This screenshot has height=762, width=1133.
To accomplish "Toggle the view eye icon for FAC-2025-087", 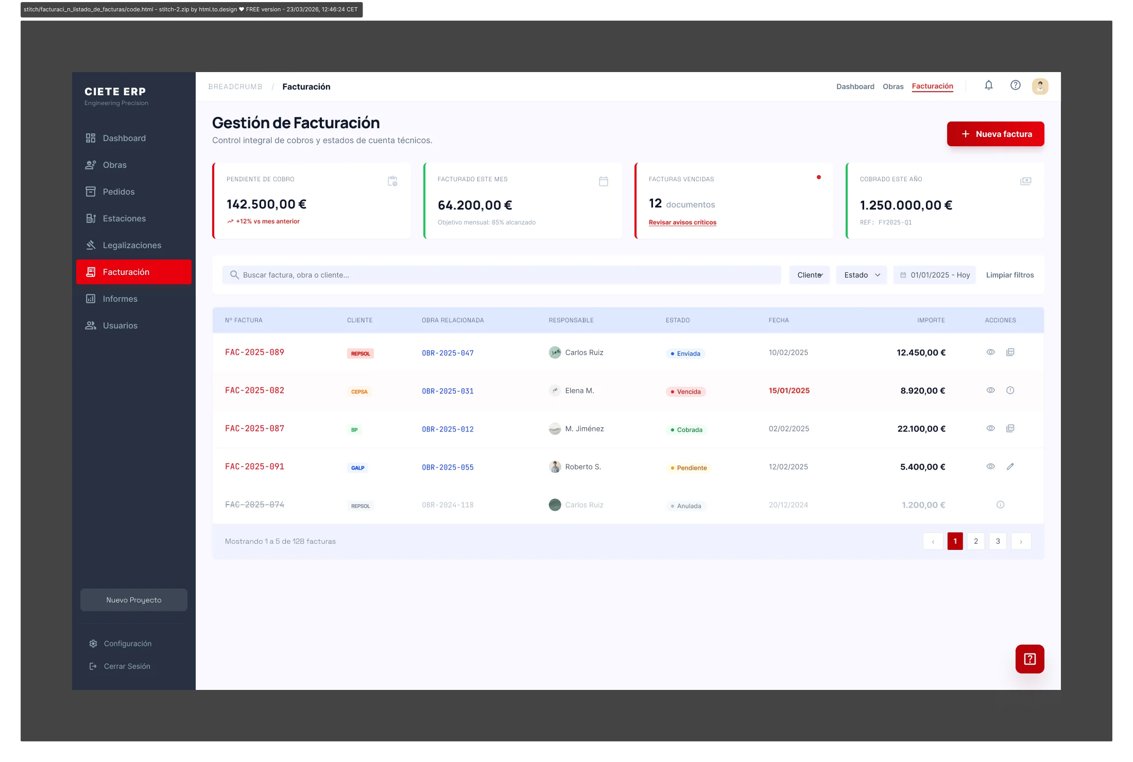I will pos(990,428).
